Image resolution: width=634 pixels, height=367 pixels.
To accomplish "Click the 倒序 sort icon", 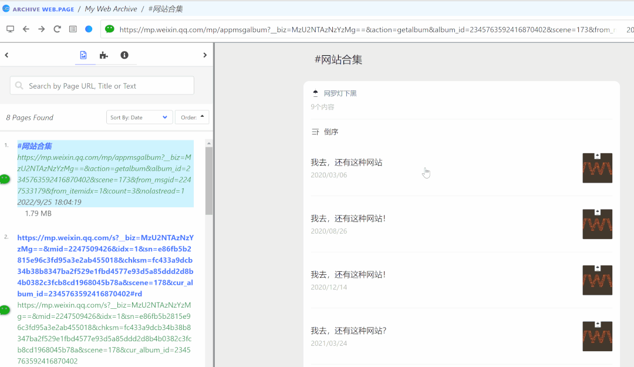I will pos(315,132).
